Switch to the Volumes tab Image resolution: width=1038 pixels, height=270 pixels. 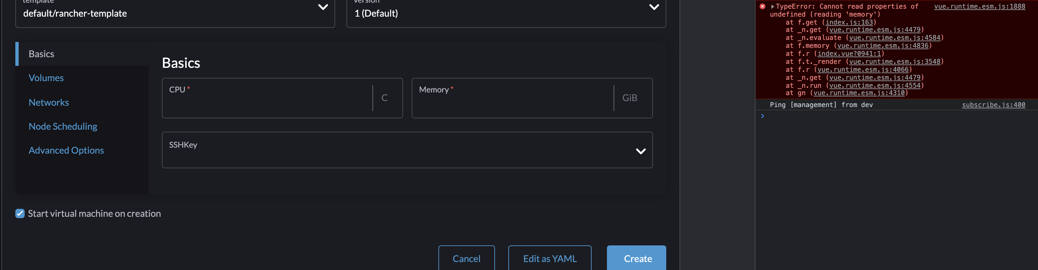[46, 78]
